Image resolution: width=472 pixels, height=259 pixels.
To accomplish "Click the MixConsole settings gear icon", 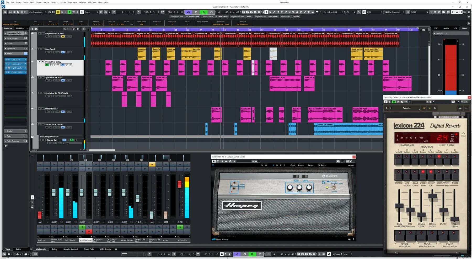I will (116, 249).
